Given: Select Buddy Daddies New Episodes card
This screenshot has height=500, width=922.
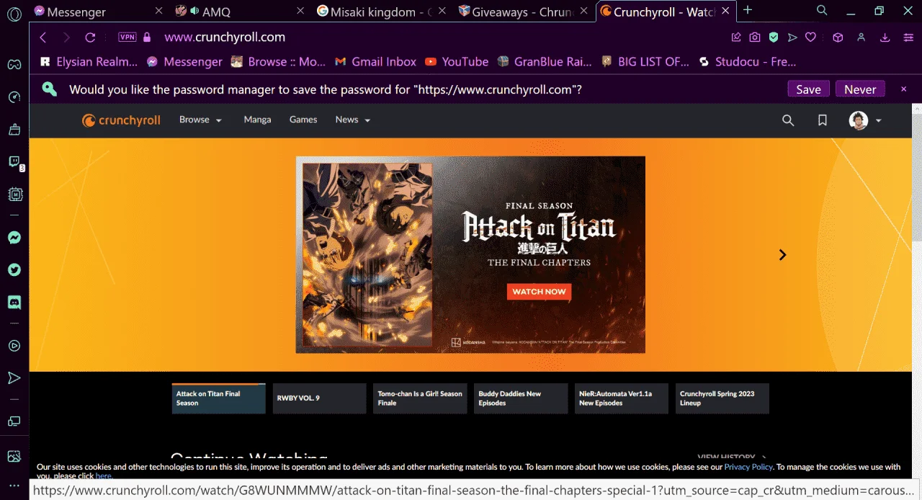Looking at the screenshot, I should (521, 398).
